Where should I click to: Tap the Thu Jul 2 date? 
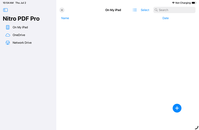[21, 3]
